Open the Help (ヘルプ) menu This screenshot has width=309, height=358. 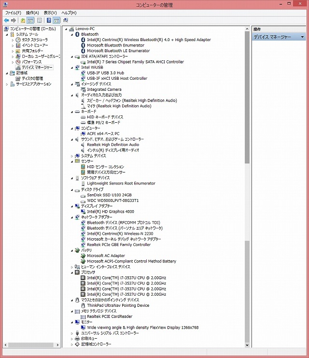click(x=69, y=13)
